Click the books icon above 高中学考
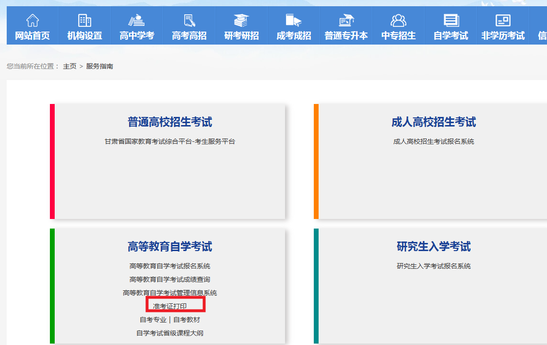This screenshot has width=547, height=345. 136,21
